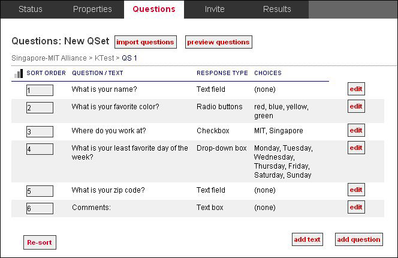398x258 pixels.
Task: Click the sort order field containing 4
Action: [40, 149]
